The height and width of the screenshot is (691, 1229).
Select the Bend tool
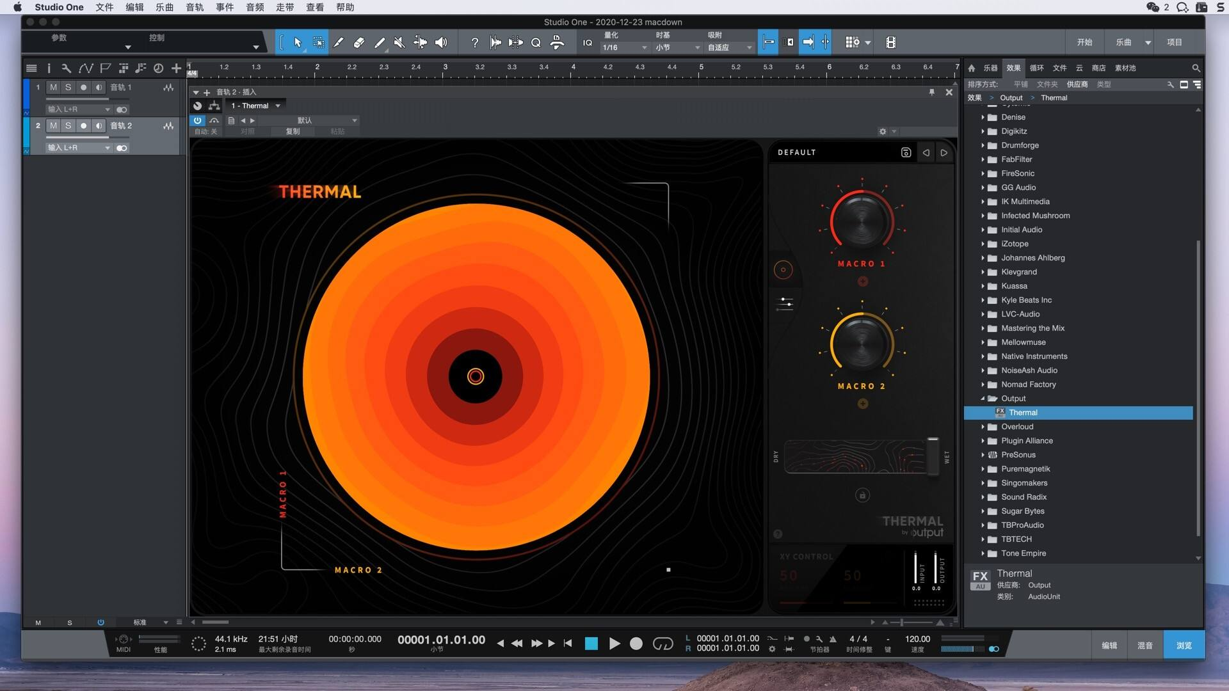(420, 42)
